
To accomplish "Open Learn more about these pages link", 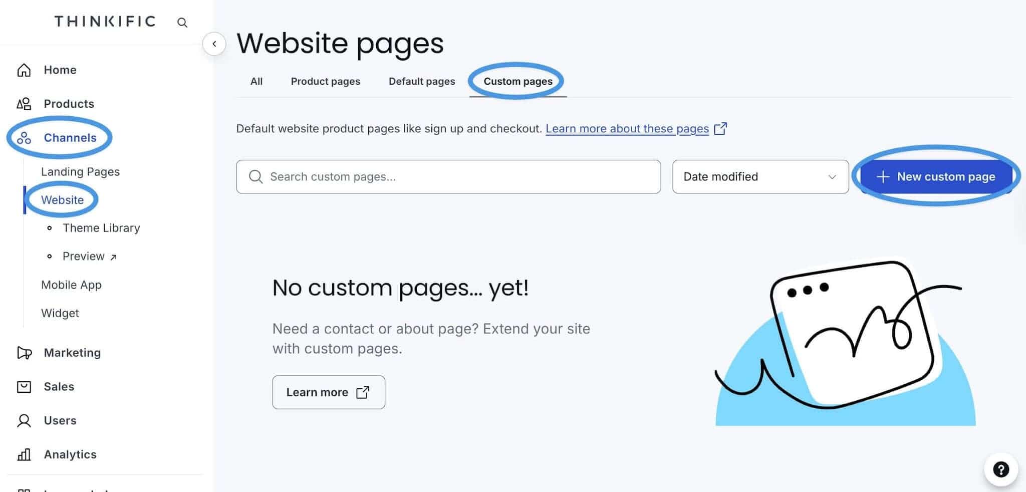I will coord(627,129).
